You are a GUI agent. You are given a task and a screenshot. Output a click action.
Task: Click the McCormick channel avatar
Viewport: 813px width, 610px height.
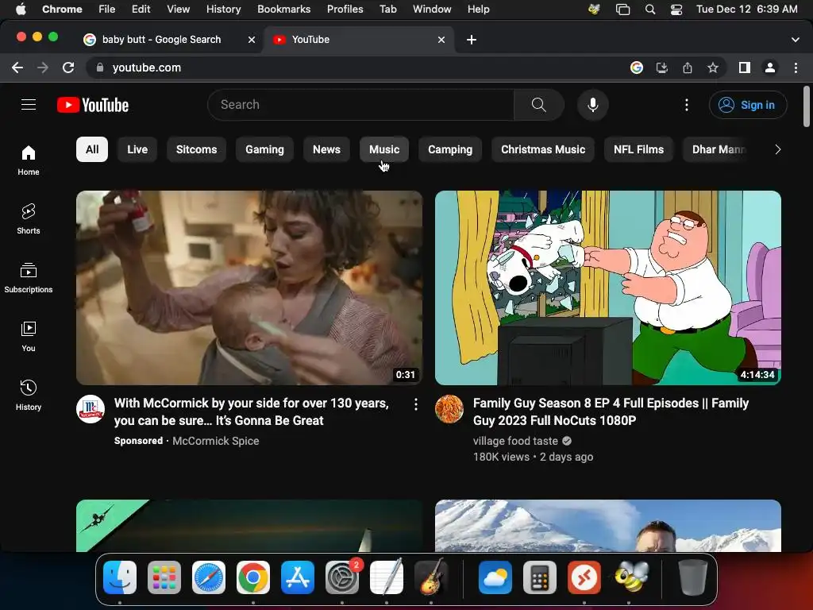point(91,409)
